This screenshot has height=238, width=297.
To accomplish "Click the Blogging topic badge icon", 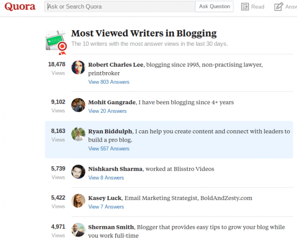I will pyautogui.click(x=56, y=43).
